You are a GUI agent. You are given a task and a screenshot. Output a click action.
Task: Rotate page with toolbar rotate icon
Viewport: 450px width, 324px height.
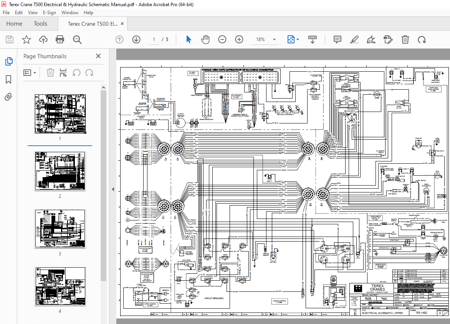(422, 39)
